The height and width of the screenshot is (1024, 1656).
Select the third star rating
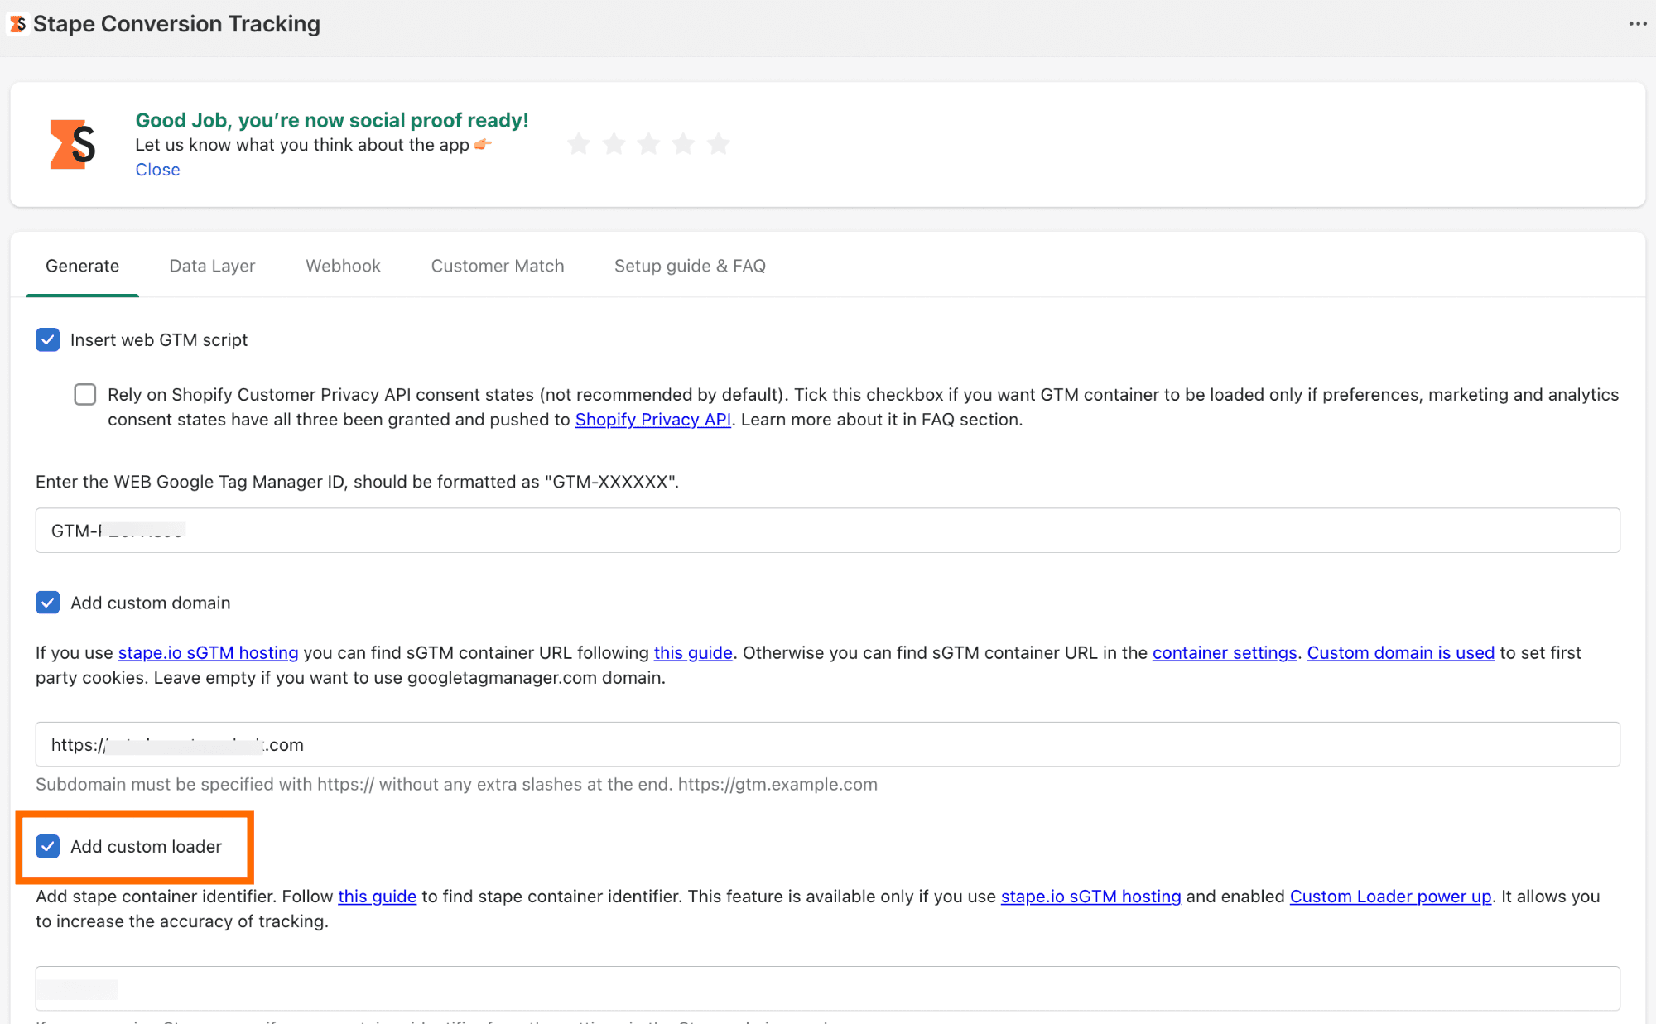[x=647, y=143]
